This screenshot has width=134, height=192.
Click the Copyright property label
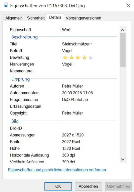coord(18,113)
